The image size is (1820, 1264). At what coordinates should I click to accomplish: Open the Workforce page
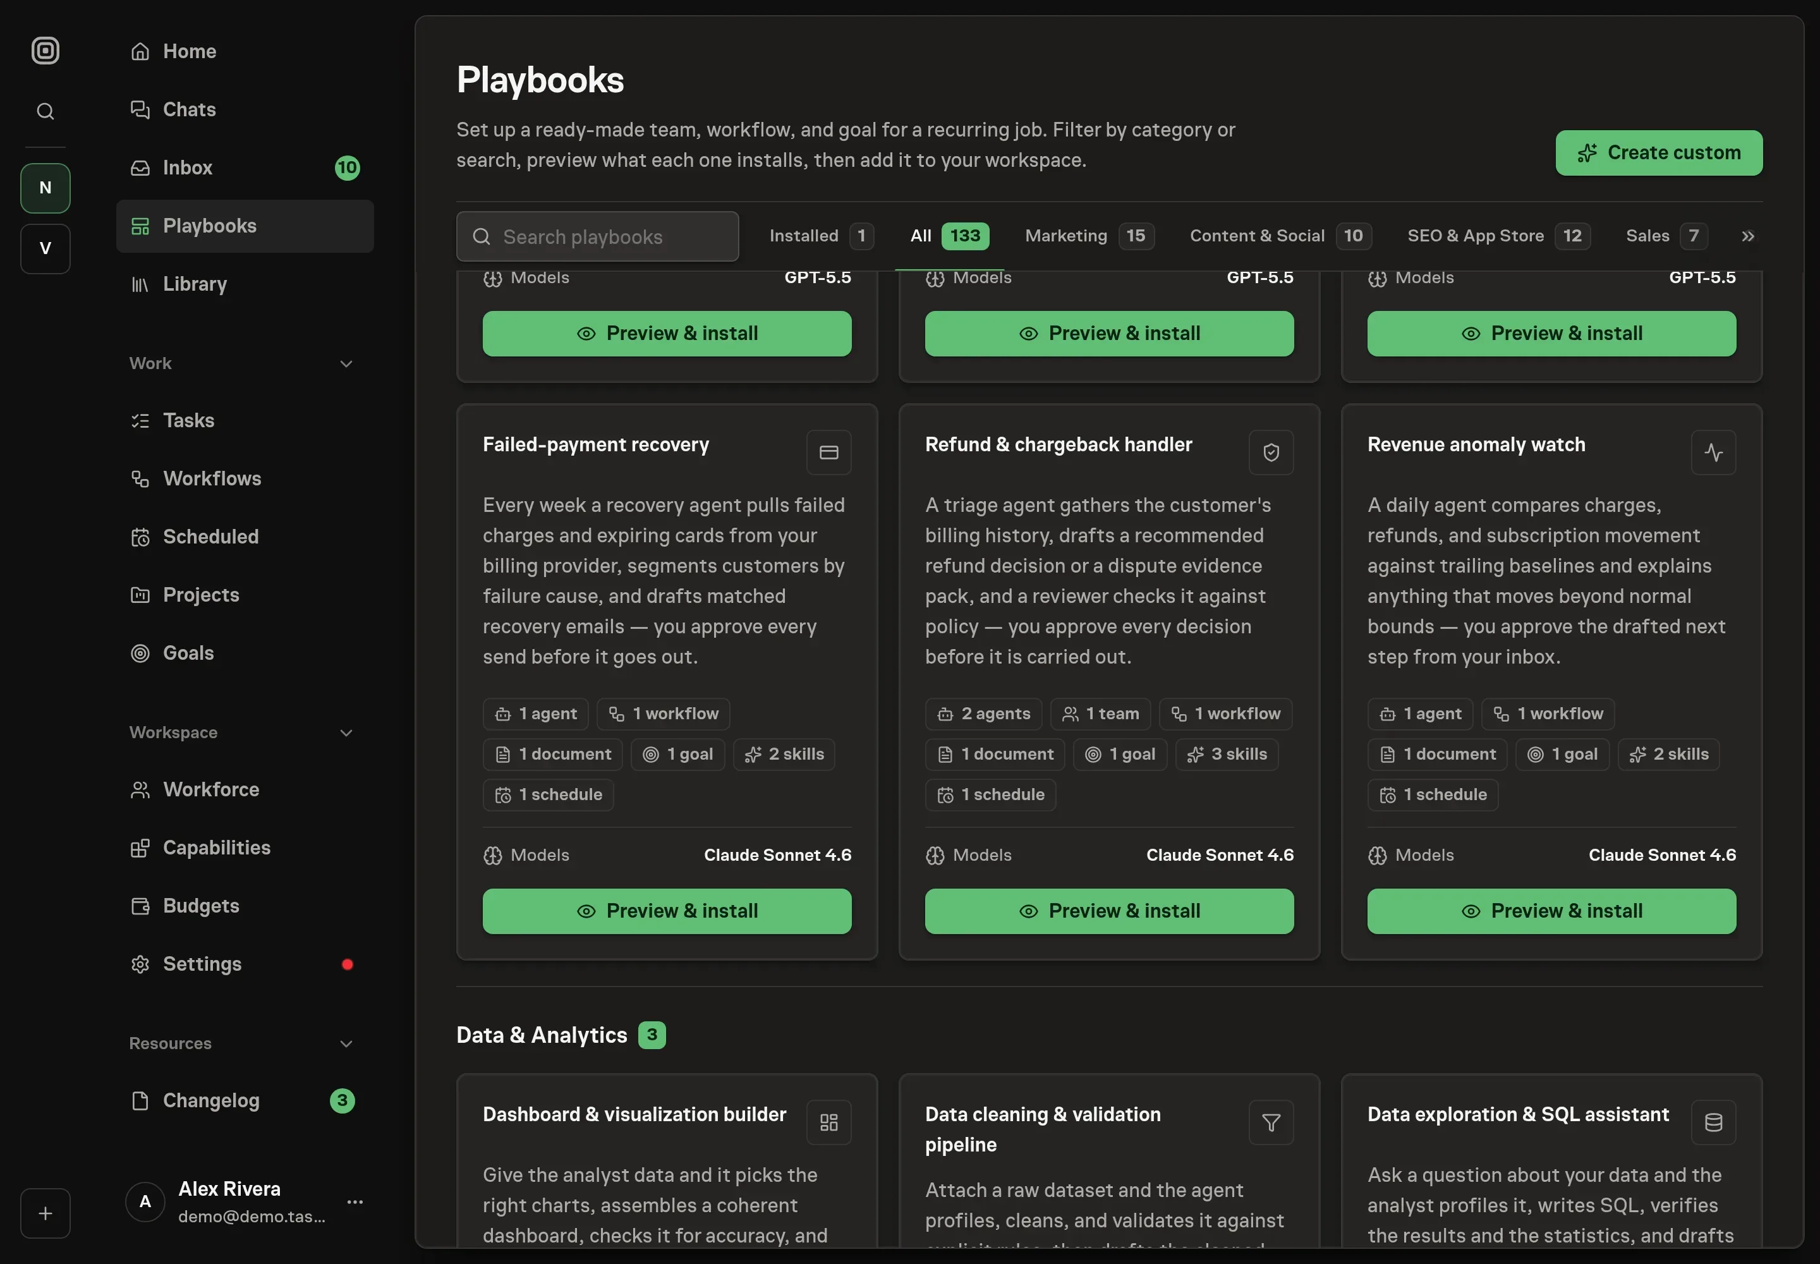click(245, 789)
